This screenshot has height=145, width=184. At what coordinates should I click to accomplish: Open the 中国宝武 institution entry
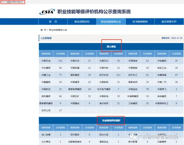pyautogui.click(x=133, y=89)
